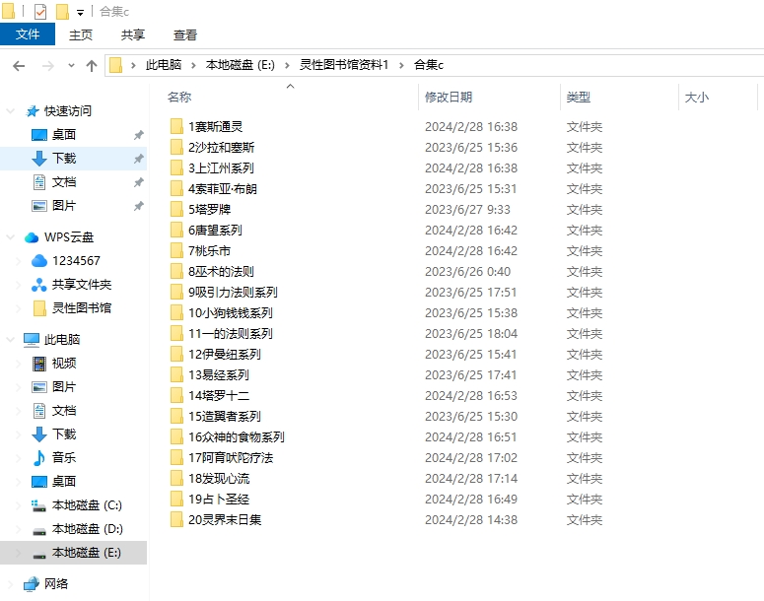Collapse the 此电脑 tree node
The image size is (764, 601).
pos(10,340)
